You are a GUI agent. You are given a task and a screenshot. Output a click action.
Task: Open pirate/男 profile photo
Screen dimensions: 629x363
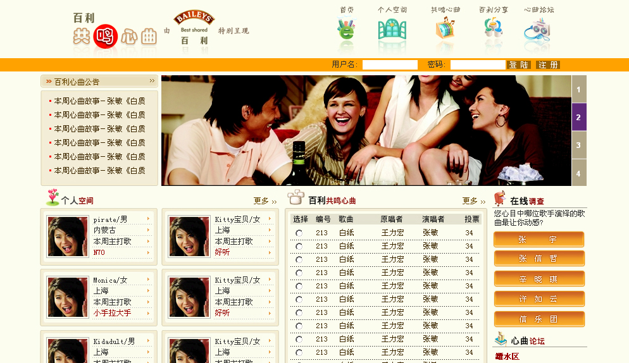coord(67,237)
